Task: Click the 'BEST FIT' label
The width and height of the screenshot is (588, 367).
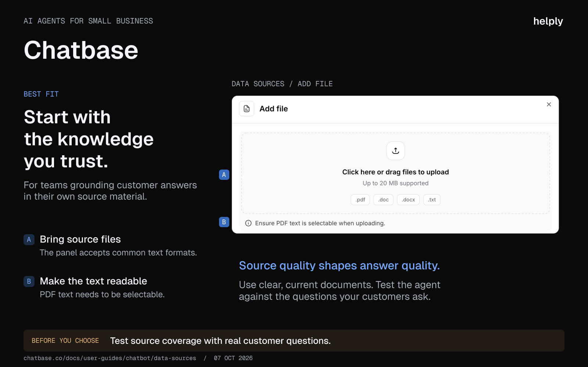Action: click(41, 94)
